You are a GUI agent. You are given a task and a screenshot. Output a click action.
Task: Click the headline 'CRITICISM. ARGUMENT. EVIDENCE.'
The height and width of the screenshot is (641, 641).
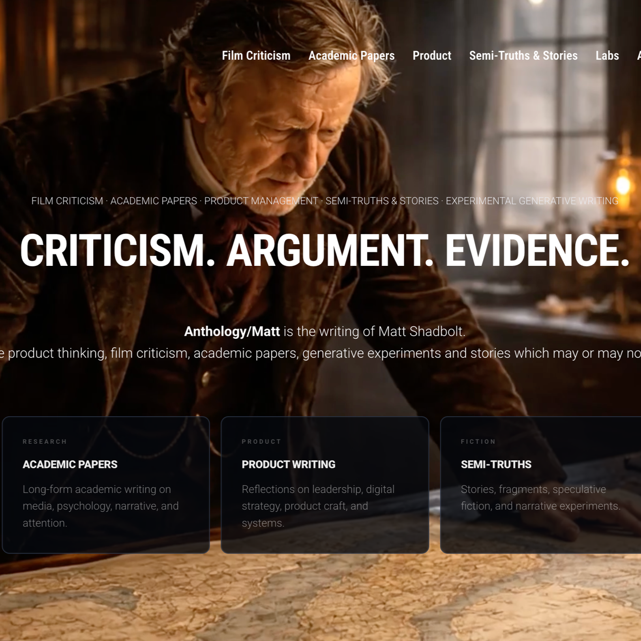coord(325,251)
